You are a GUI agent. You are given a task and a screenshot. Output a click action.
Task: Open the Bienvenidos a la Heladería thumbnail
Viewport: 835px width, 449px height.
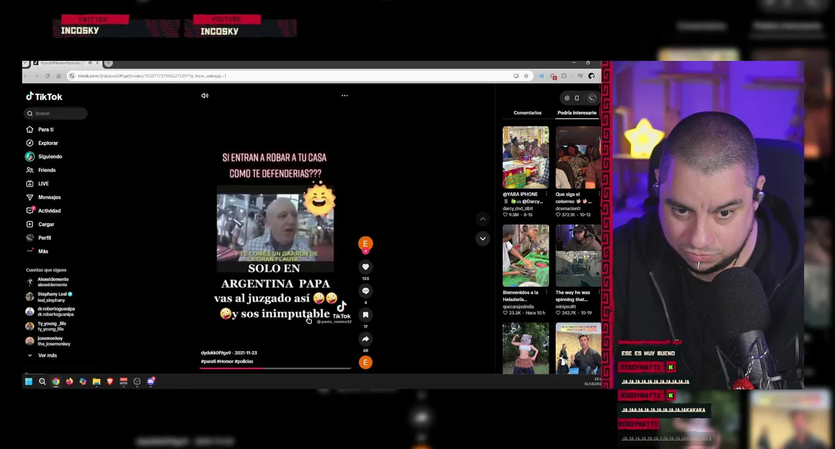click(526, 256)
